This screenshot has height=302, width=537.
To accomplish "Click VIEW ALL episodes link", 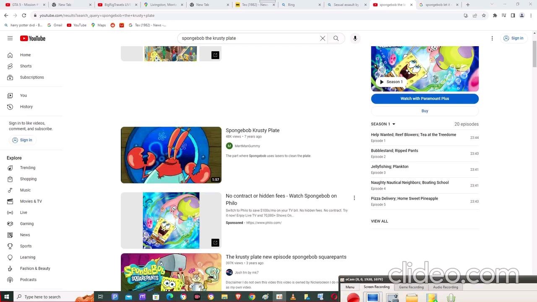I will click(379, 221).
